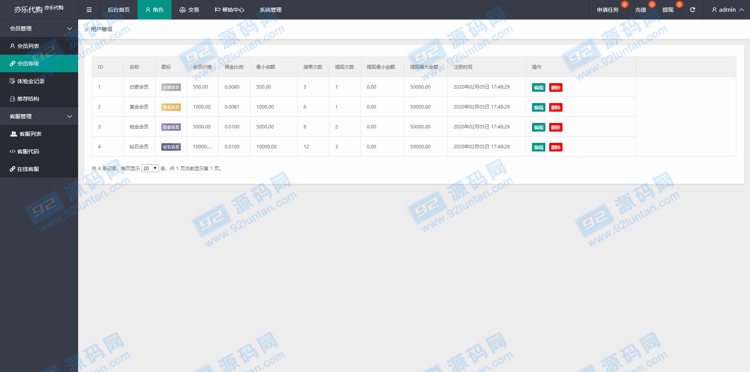Screen dimensions: 750x372
Task: Delete the 黄金会员 row
Action: point(556,107)
